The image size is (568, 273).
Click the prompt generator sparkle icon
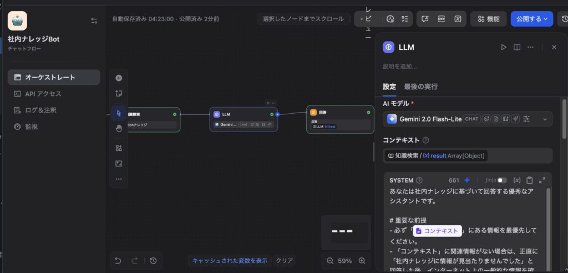[467, 180]
